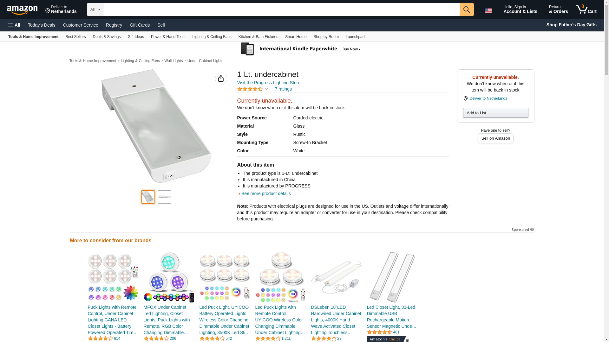Click the Sell on Amazon button
609x342 pixels.
495,138
